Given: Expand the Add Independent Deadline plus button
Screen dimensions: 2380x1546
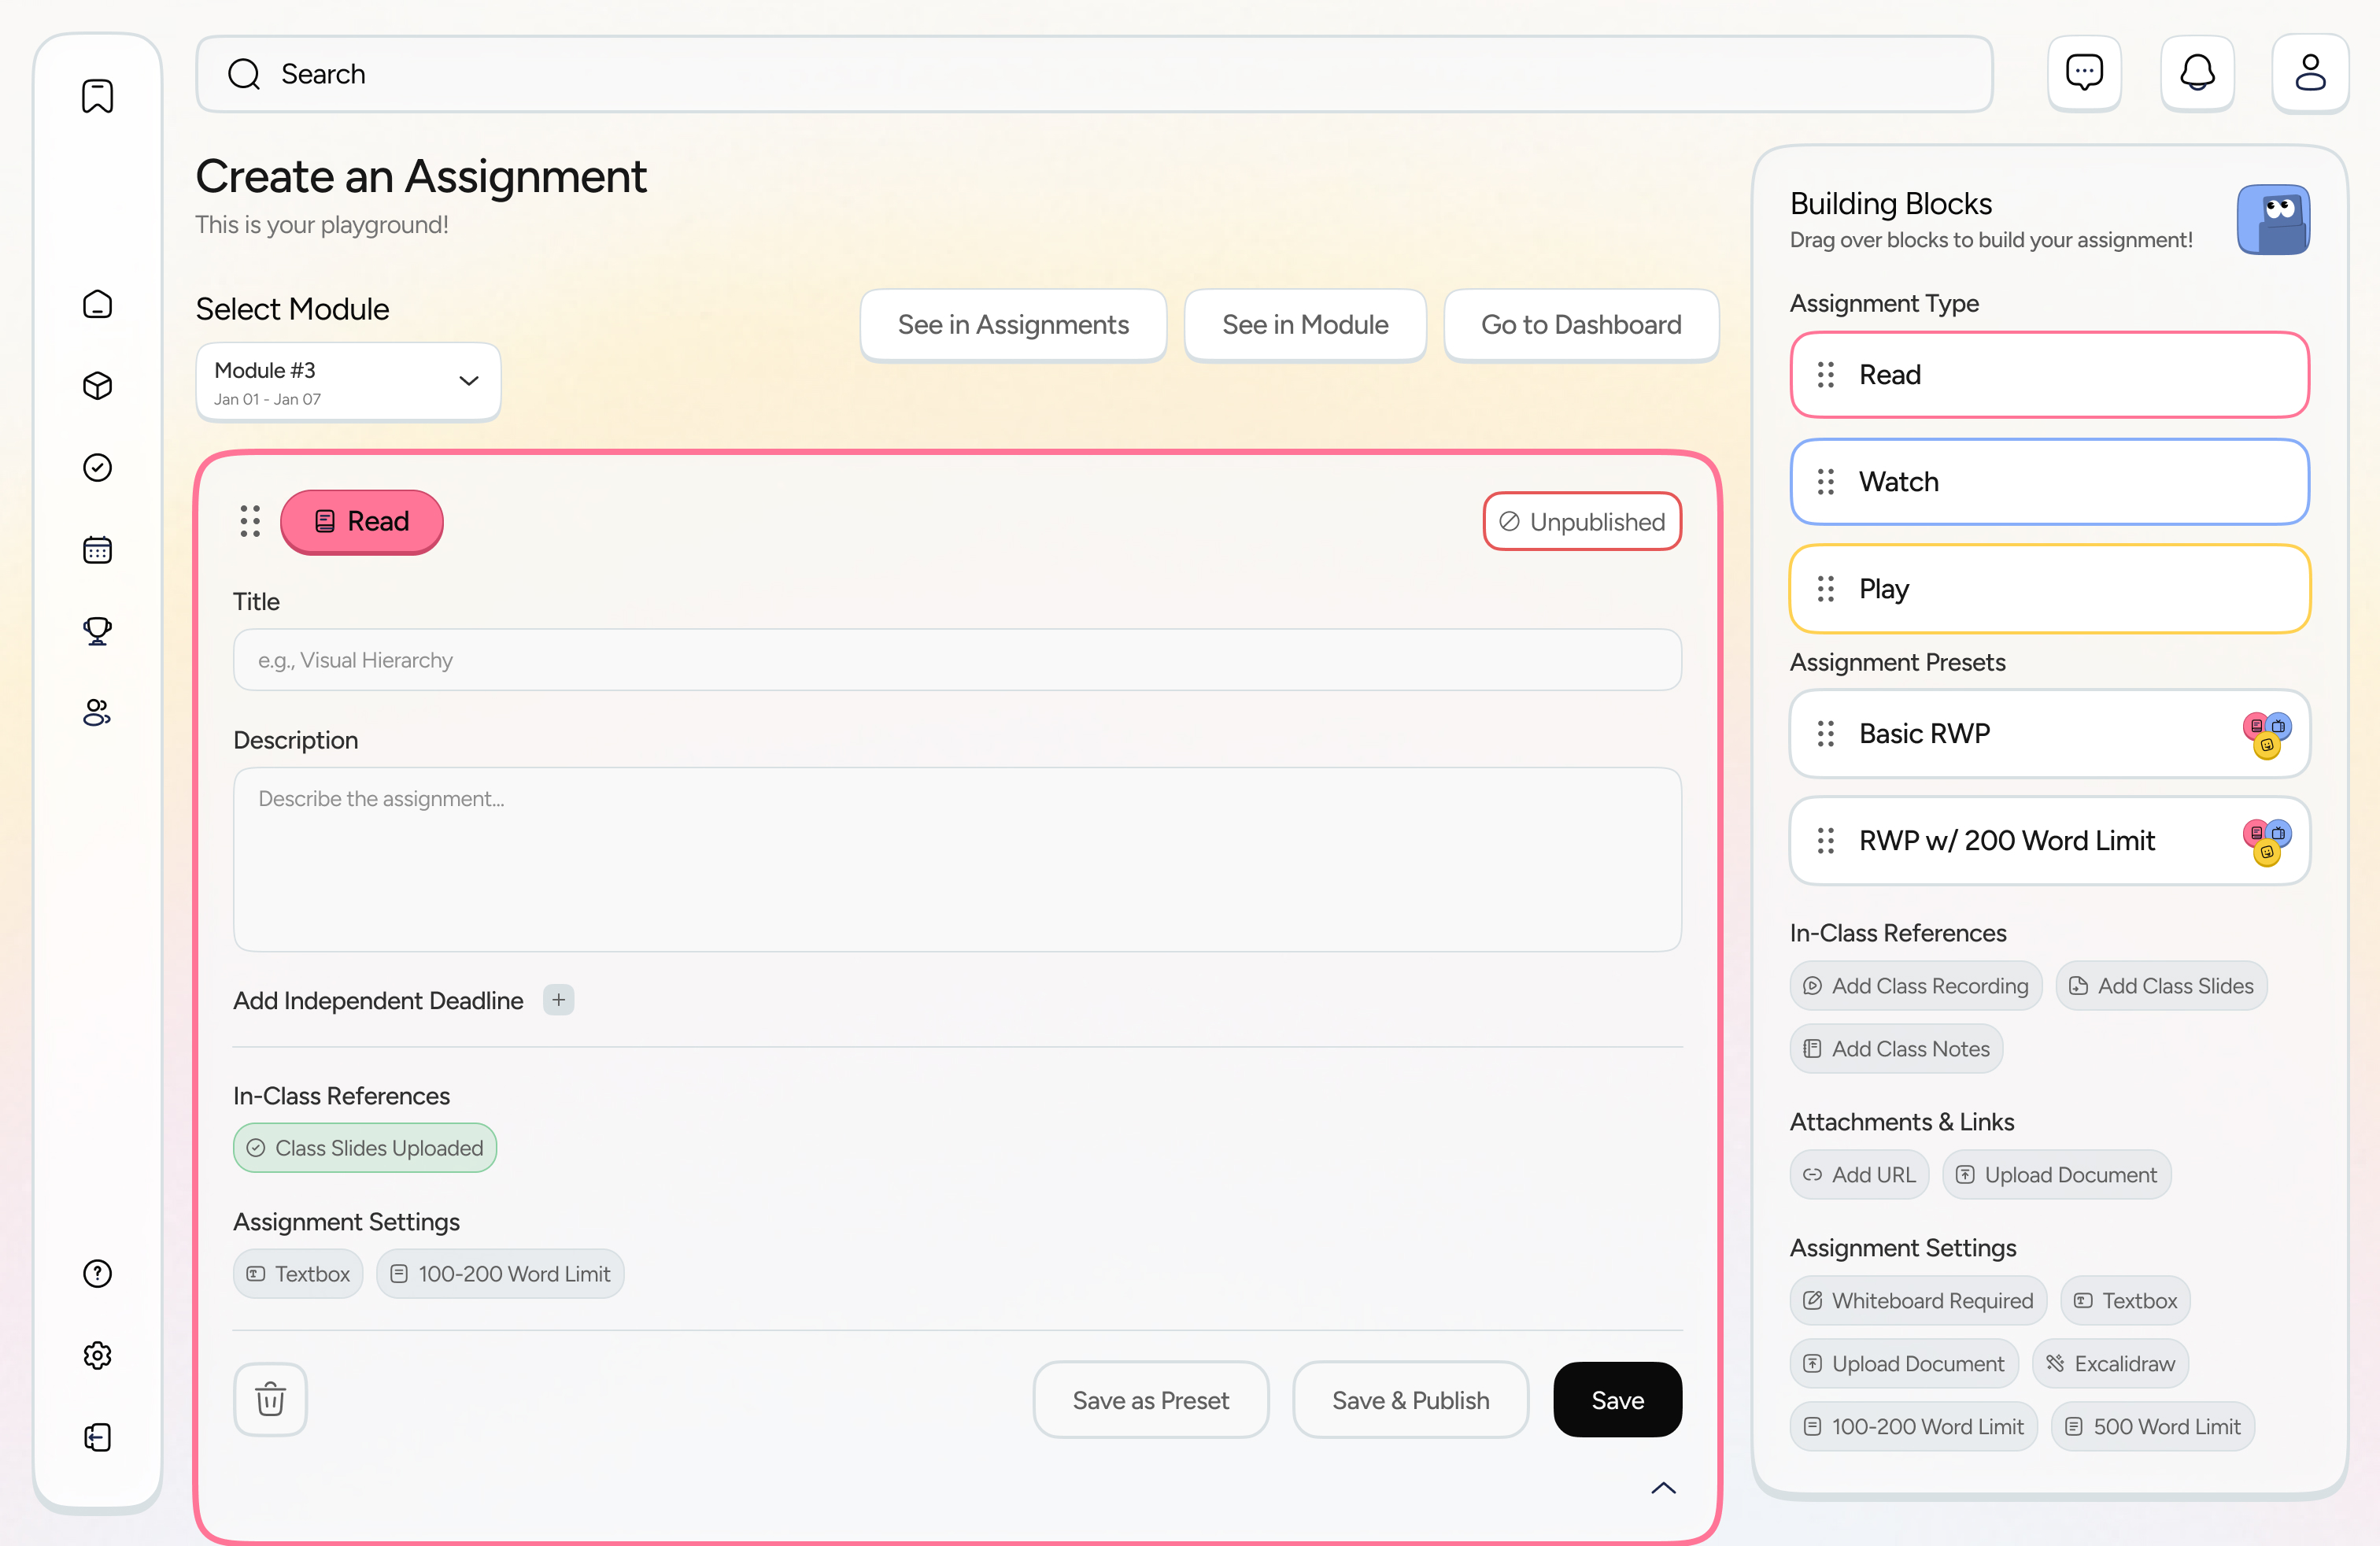Looking at the screenshot, I should pos(558,999).
